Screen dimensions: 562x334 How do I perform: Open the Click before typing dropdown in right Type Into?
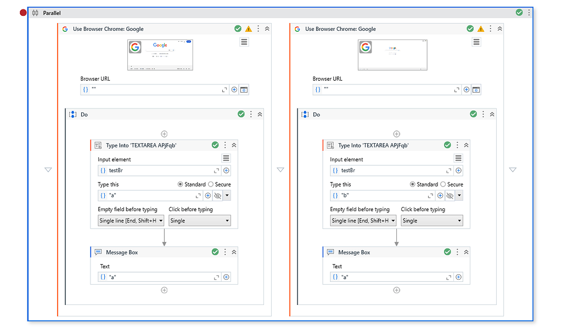(x=432, y=220)
